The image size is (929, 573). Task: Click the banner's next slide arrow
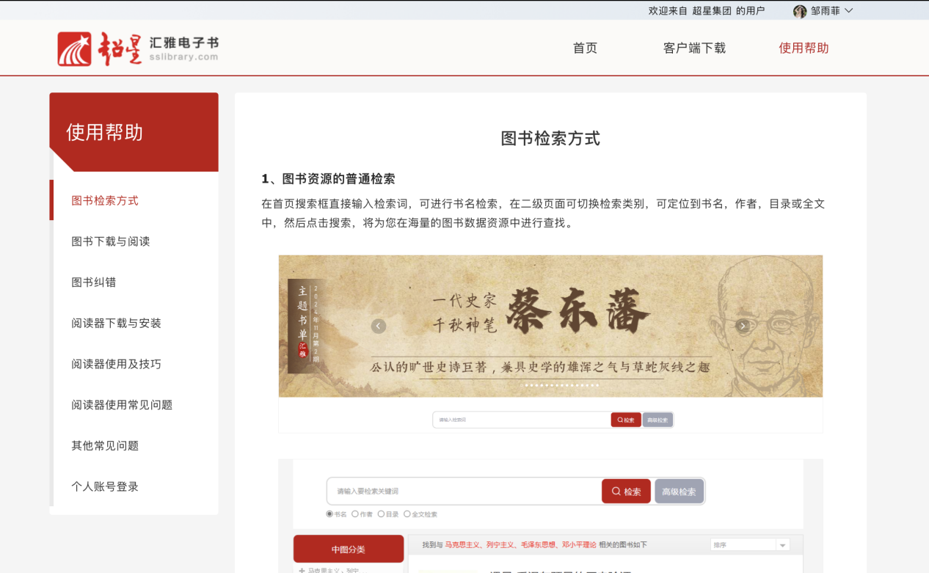[x=743, y=326]
